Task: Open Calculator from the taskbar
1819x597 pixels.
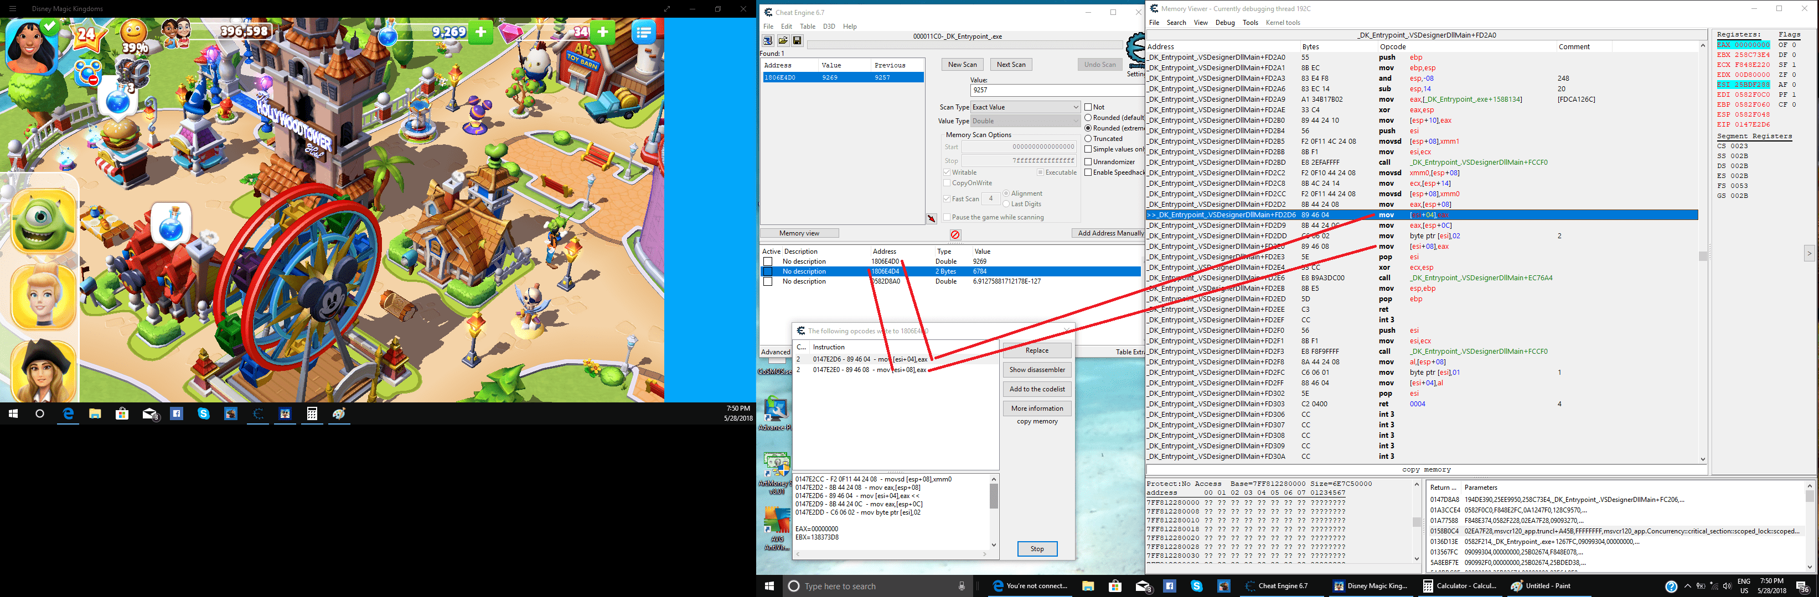Action: 1459,586
